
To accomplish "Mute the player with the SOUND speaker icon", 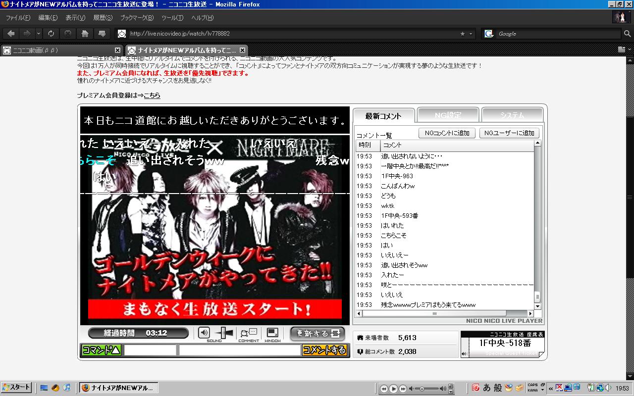I will [x=204, y=333].
